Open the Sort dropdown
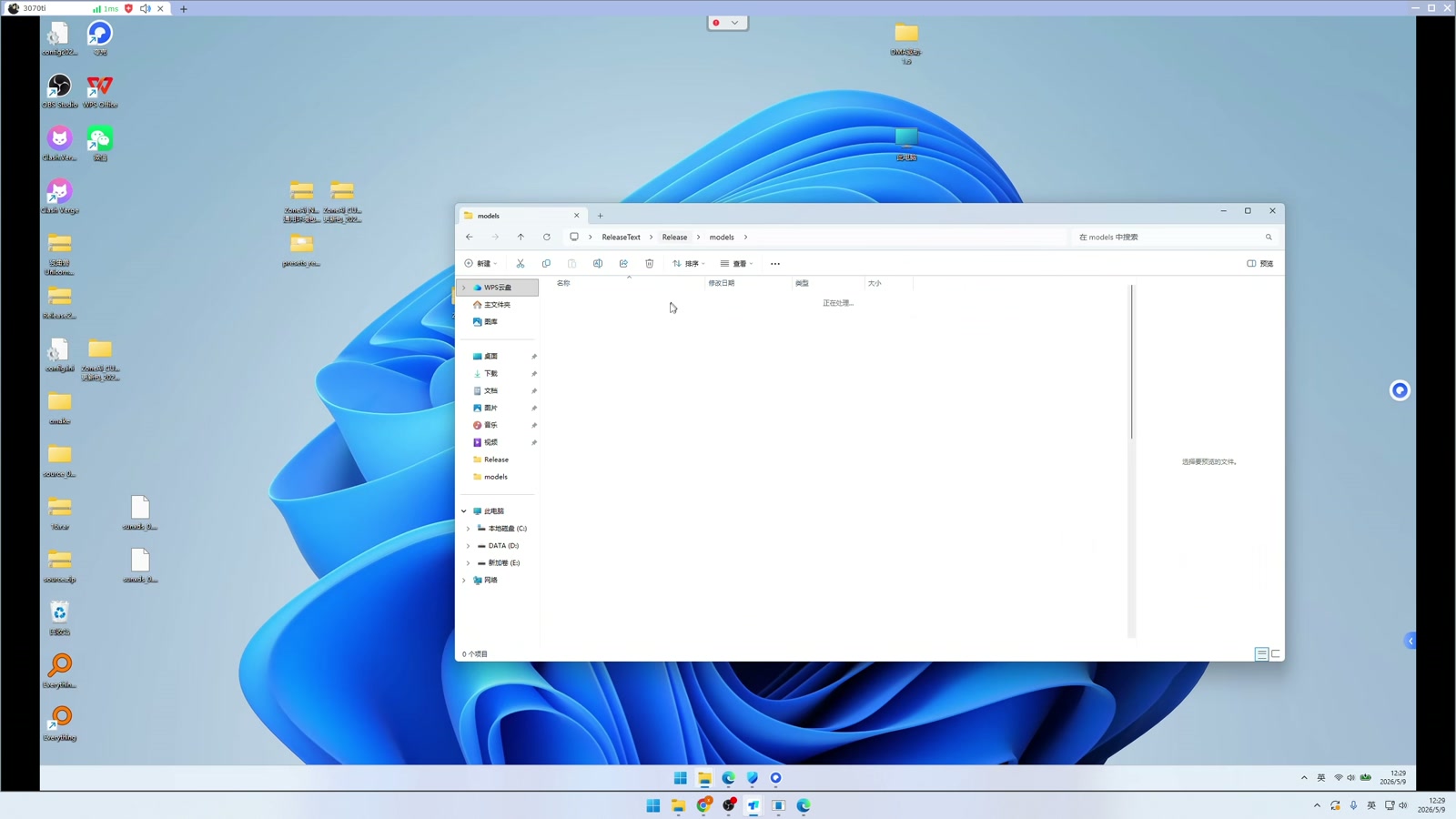 point(689,264)
